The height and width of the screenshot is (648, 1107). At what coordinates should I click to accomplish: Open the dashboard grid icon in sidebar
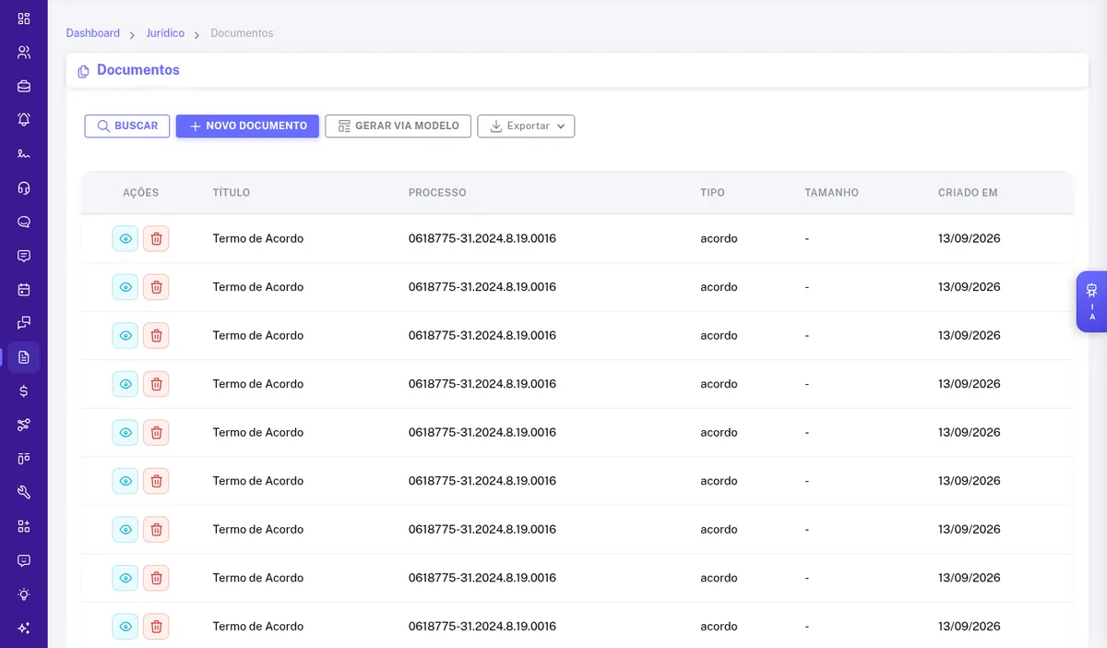pyautogui.click(x=24, y=18)
